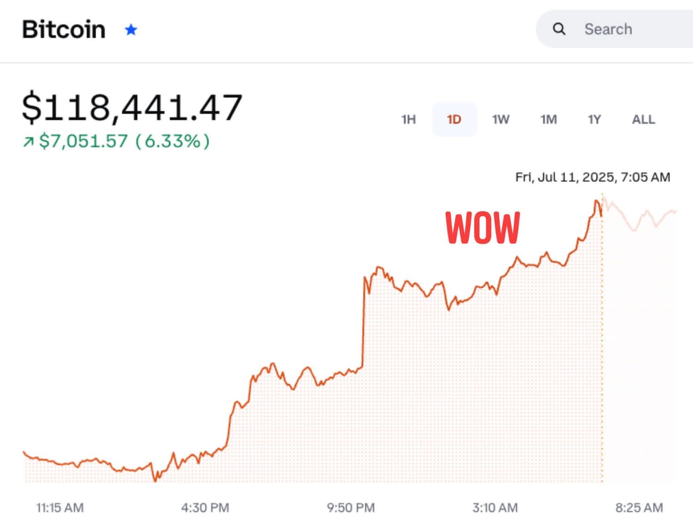The width and height of the screenshot is (693, 530).
Task: Click the blue star next to Bitcoin
Action: pyautogui.click(x=131, y=29)
